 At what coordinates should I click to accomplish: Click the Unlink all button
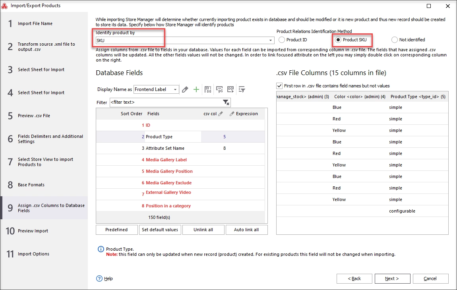(203, 230)
